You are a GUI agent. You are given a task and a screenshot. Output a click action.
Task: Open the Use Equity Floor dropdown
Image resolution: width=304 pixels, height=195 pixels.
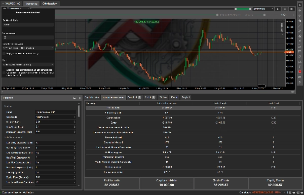[x=55, y=173]
